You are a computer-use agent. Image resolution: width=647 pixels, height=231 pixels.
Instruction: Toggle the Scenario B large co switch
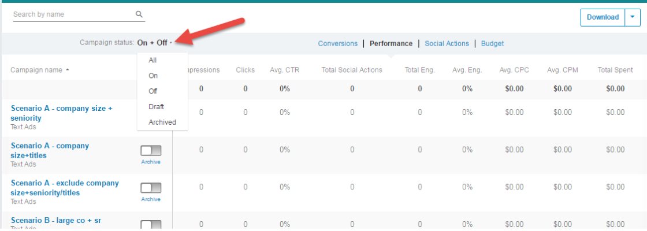click(x=151, y=225)
